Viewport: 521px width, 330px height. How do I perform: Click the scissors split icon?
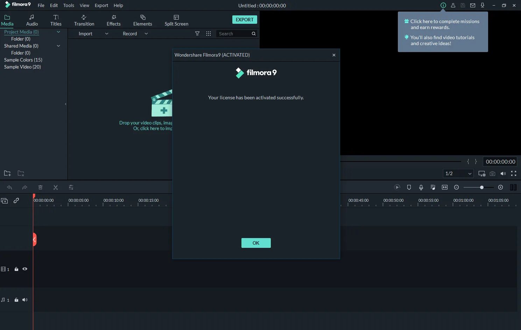[x=56, y=187]
